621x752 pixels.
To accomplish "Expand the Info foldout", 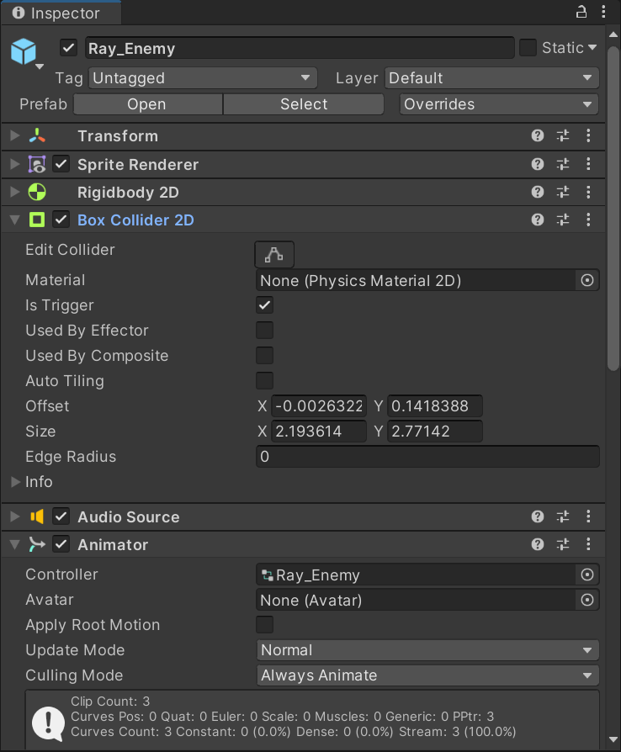I will point(15,481).
